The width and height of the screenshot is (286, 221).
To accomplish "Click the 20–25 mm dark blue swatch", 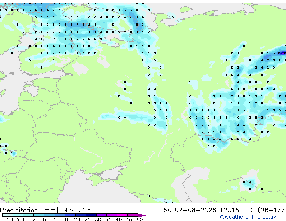I will click(81, 215).
